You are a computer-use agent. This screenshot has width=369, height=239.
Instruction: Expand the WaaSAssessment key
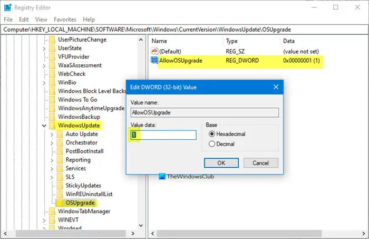pos(44,66)
